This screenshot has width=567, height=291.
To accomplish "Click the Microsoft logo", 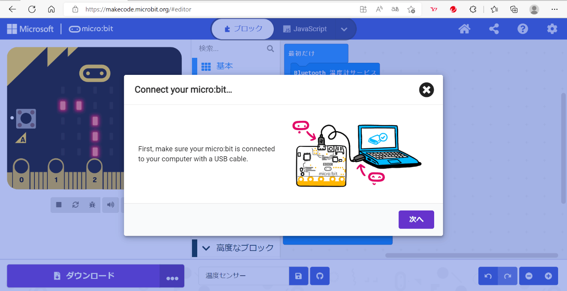I will pos(30,29).
